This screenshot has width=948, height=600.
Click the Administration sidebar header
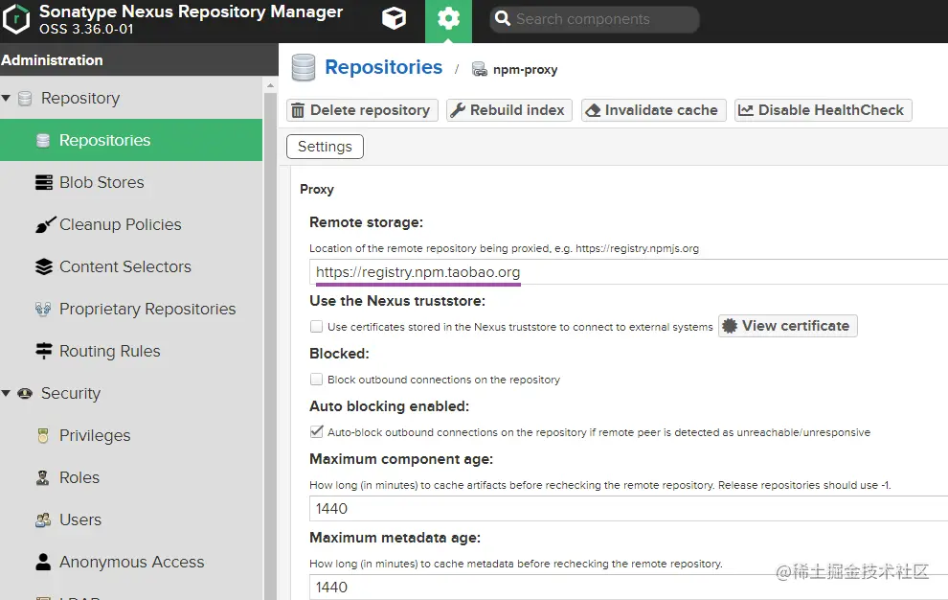pyautogui.click(x=139, y=60)
